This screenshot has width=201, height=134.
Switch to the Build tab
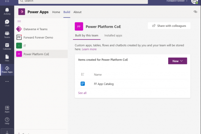(67, 12)
